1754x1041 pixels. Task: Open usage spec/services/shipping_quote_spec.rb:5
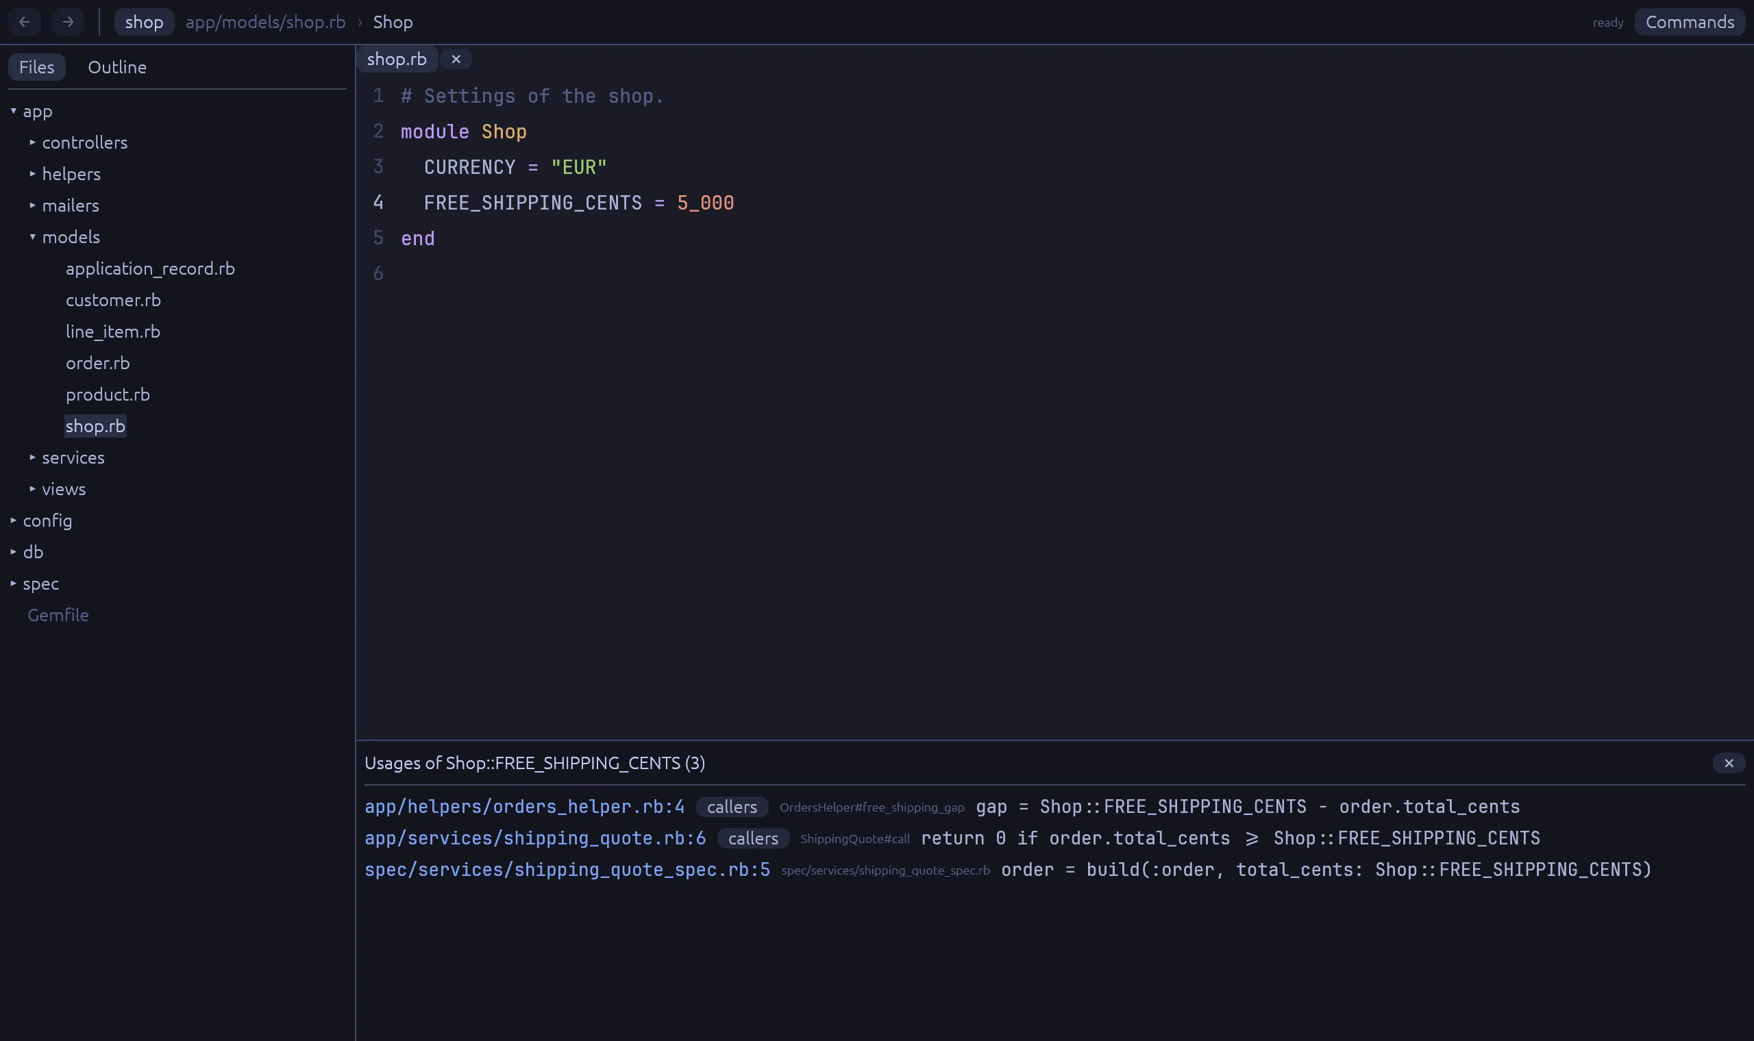(567, 870)
